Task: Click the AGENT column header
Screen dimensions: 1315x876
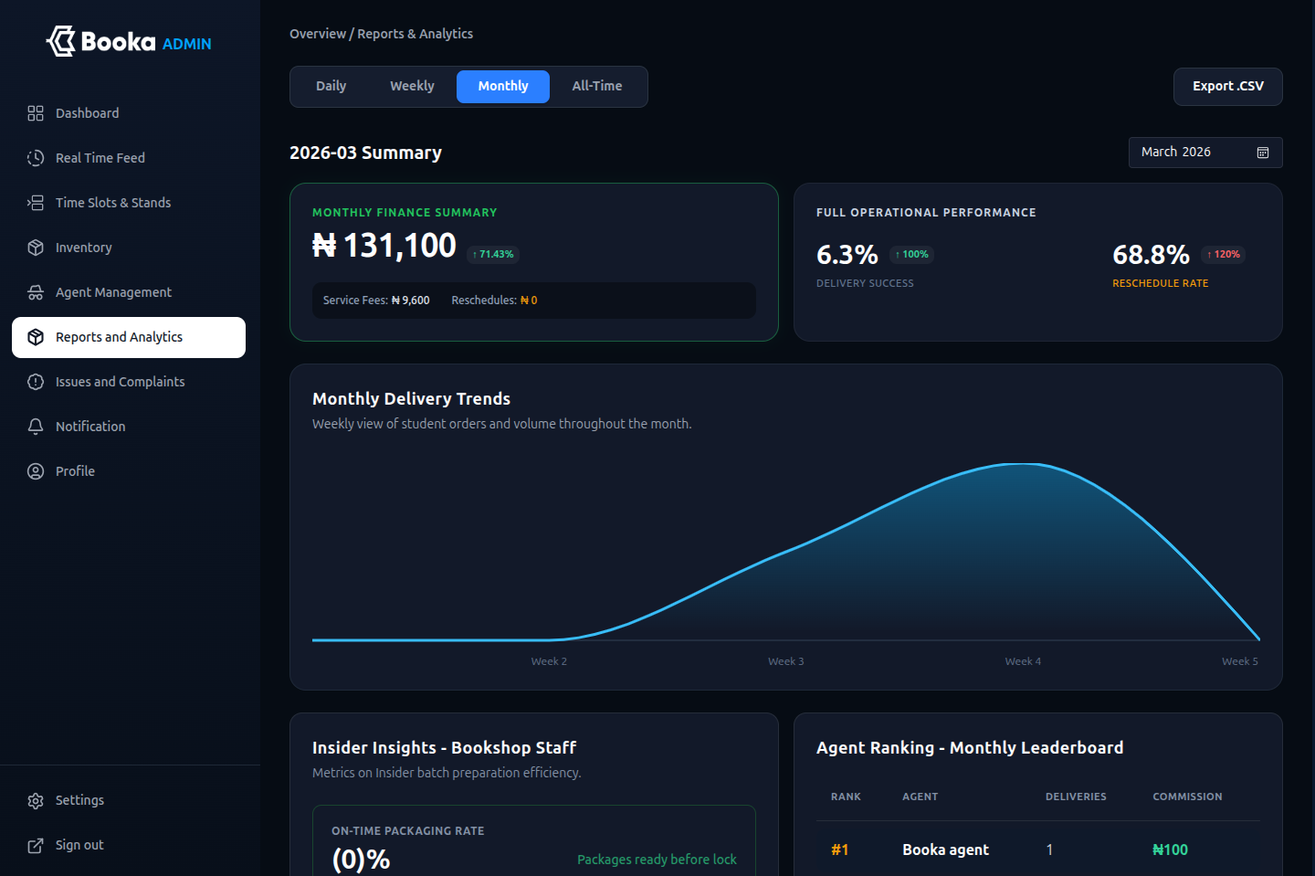Action: [920, 797]
